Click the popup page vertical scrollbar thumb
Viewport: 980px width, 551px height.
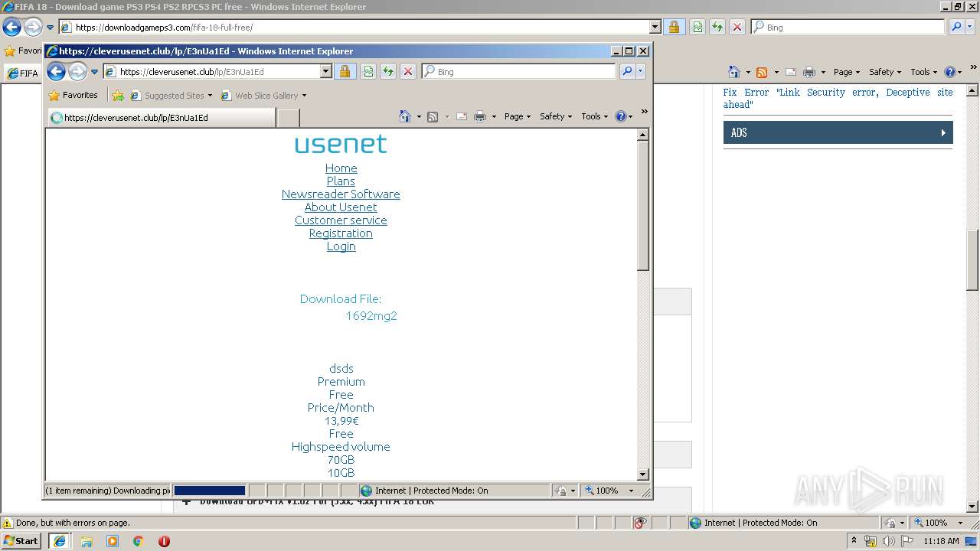(x=643, y=205)
